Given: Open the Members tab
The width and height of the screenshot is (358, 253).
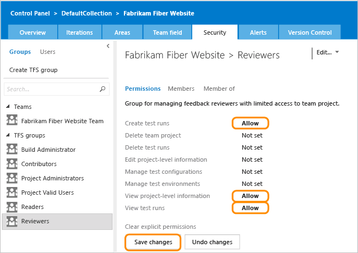Looking at the screenshot, I should click(x=181, y=89).
